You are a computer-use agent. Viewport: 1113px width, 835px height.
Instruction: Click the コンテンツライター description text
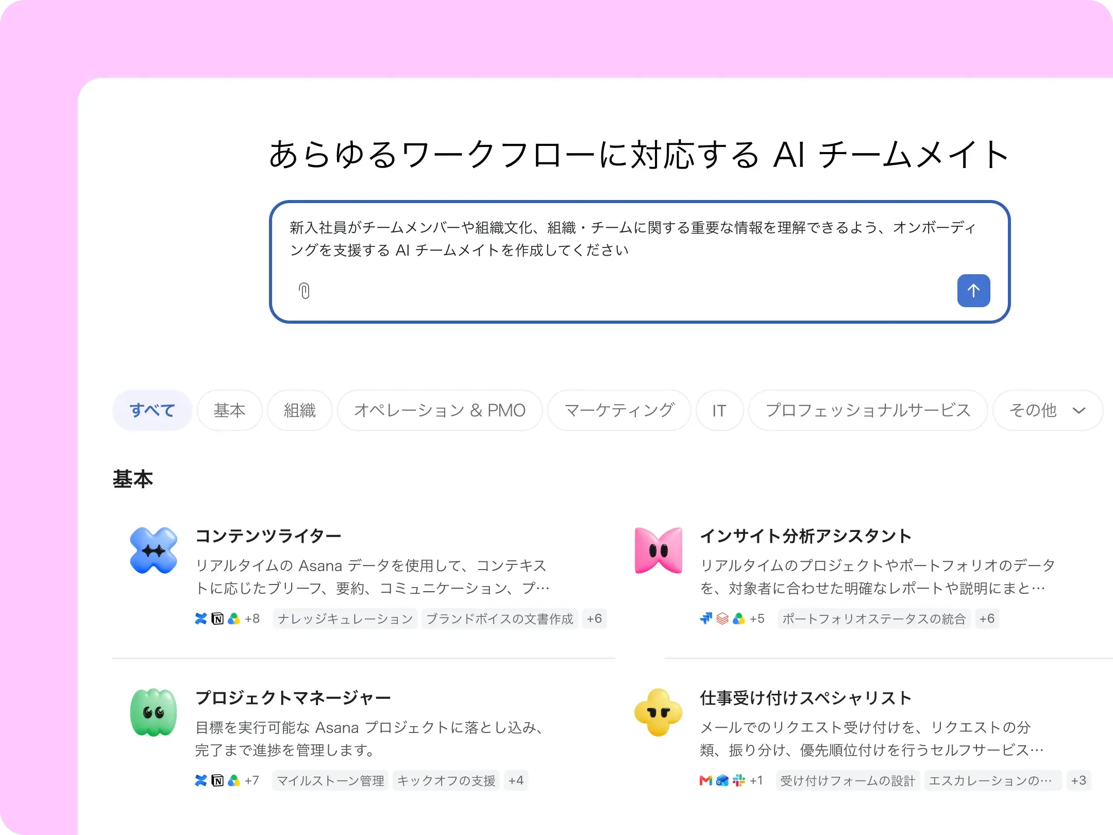tap(372, 577)
